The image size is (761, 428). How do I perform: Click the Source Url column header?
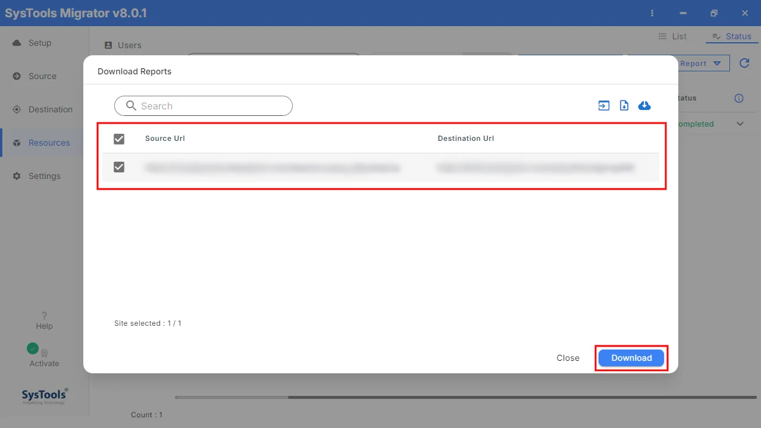165,139
